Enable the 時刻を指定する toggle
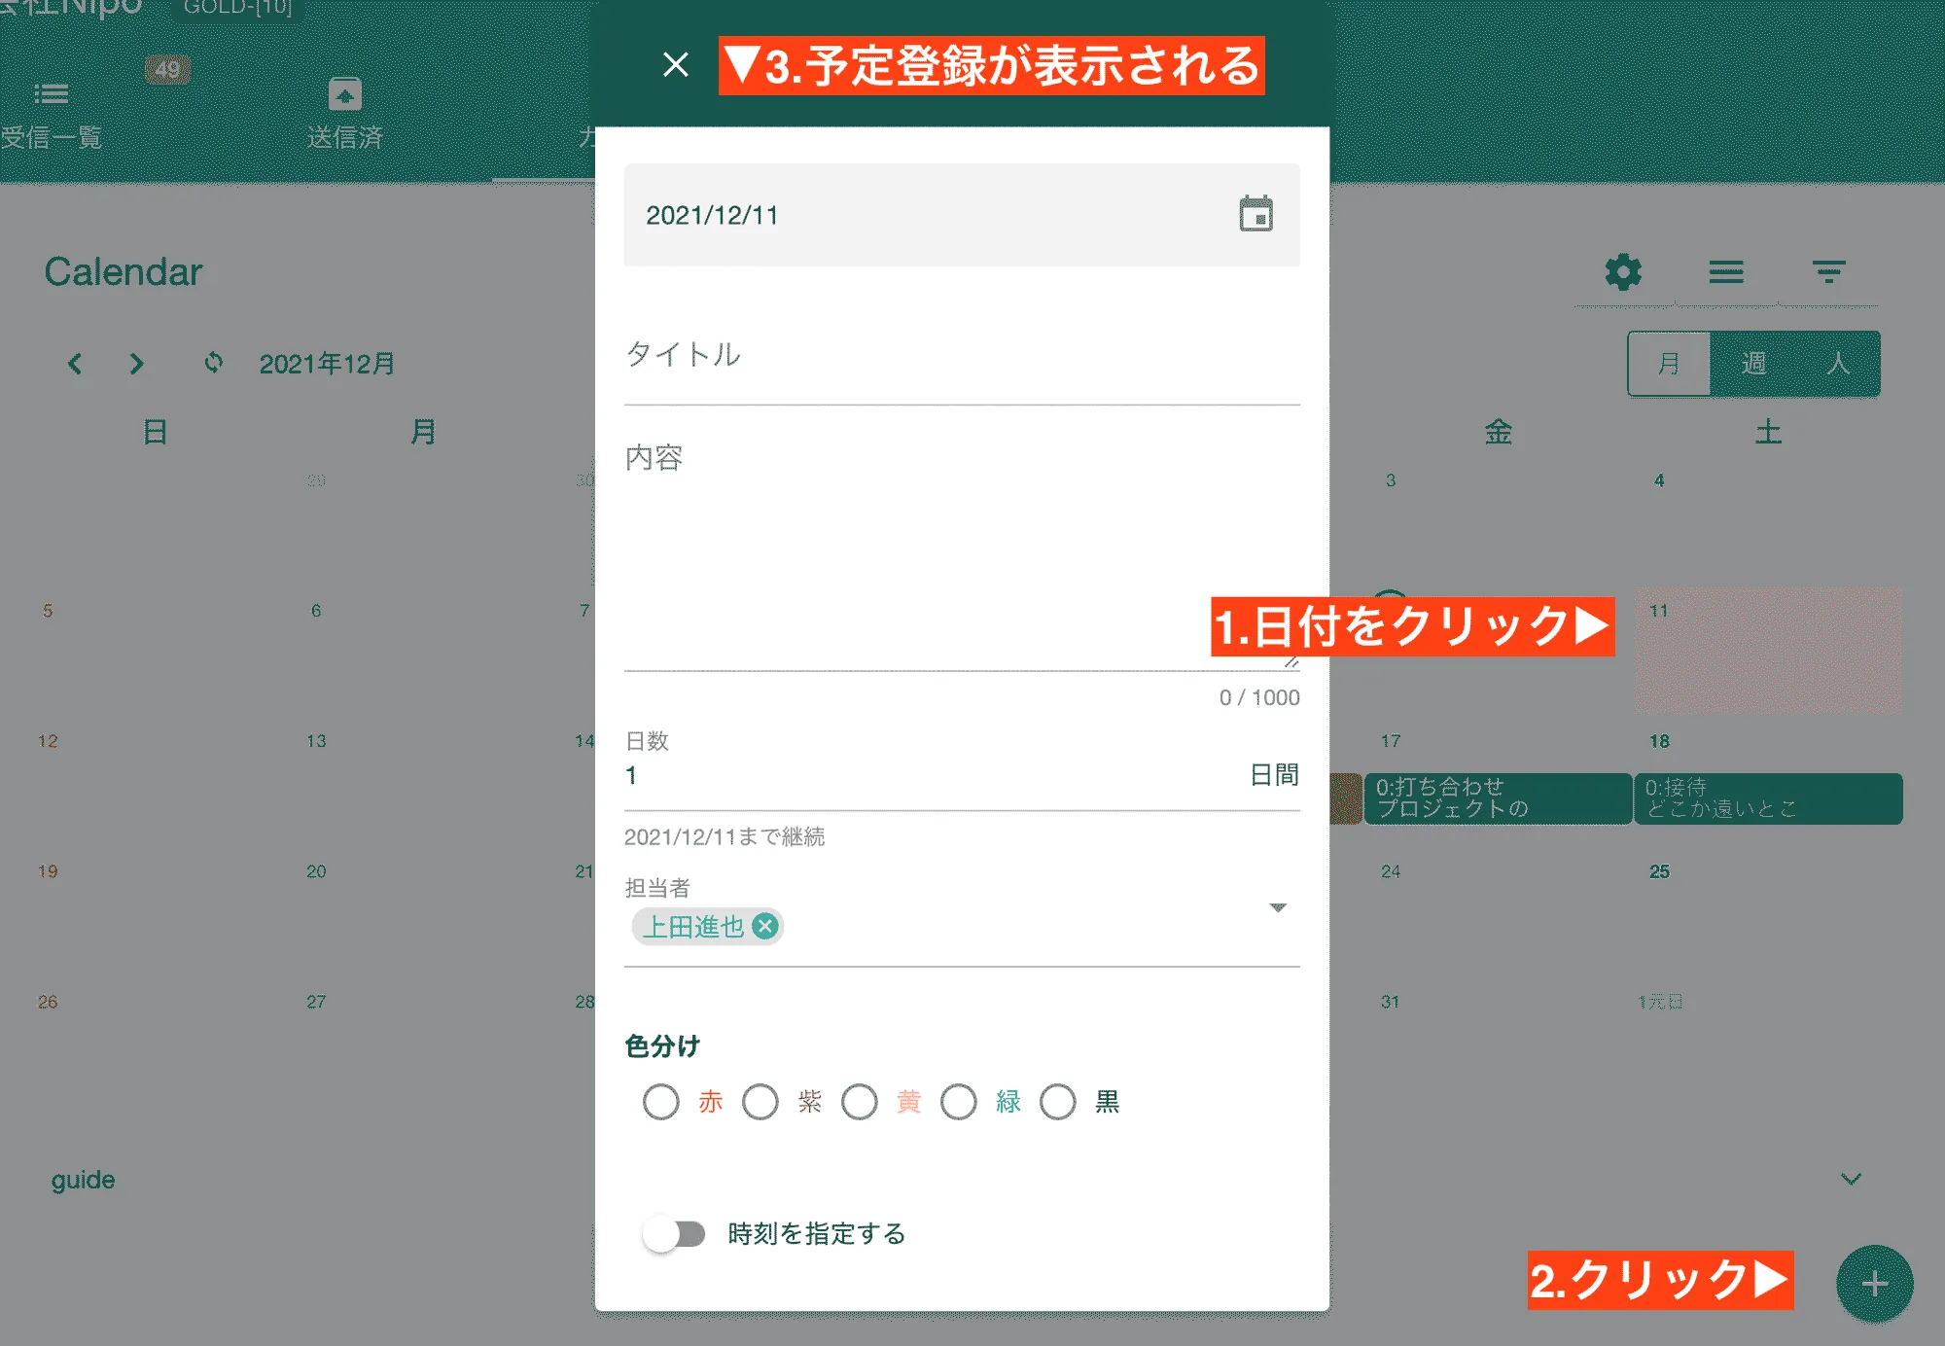This screenshot has height=1346, width=1945. click(673, 1233)
